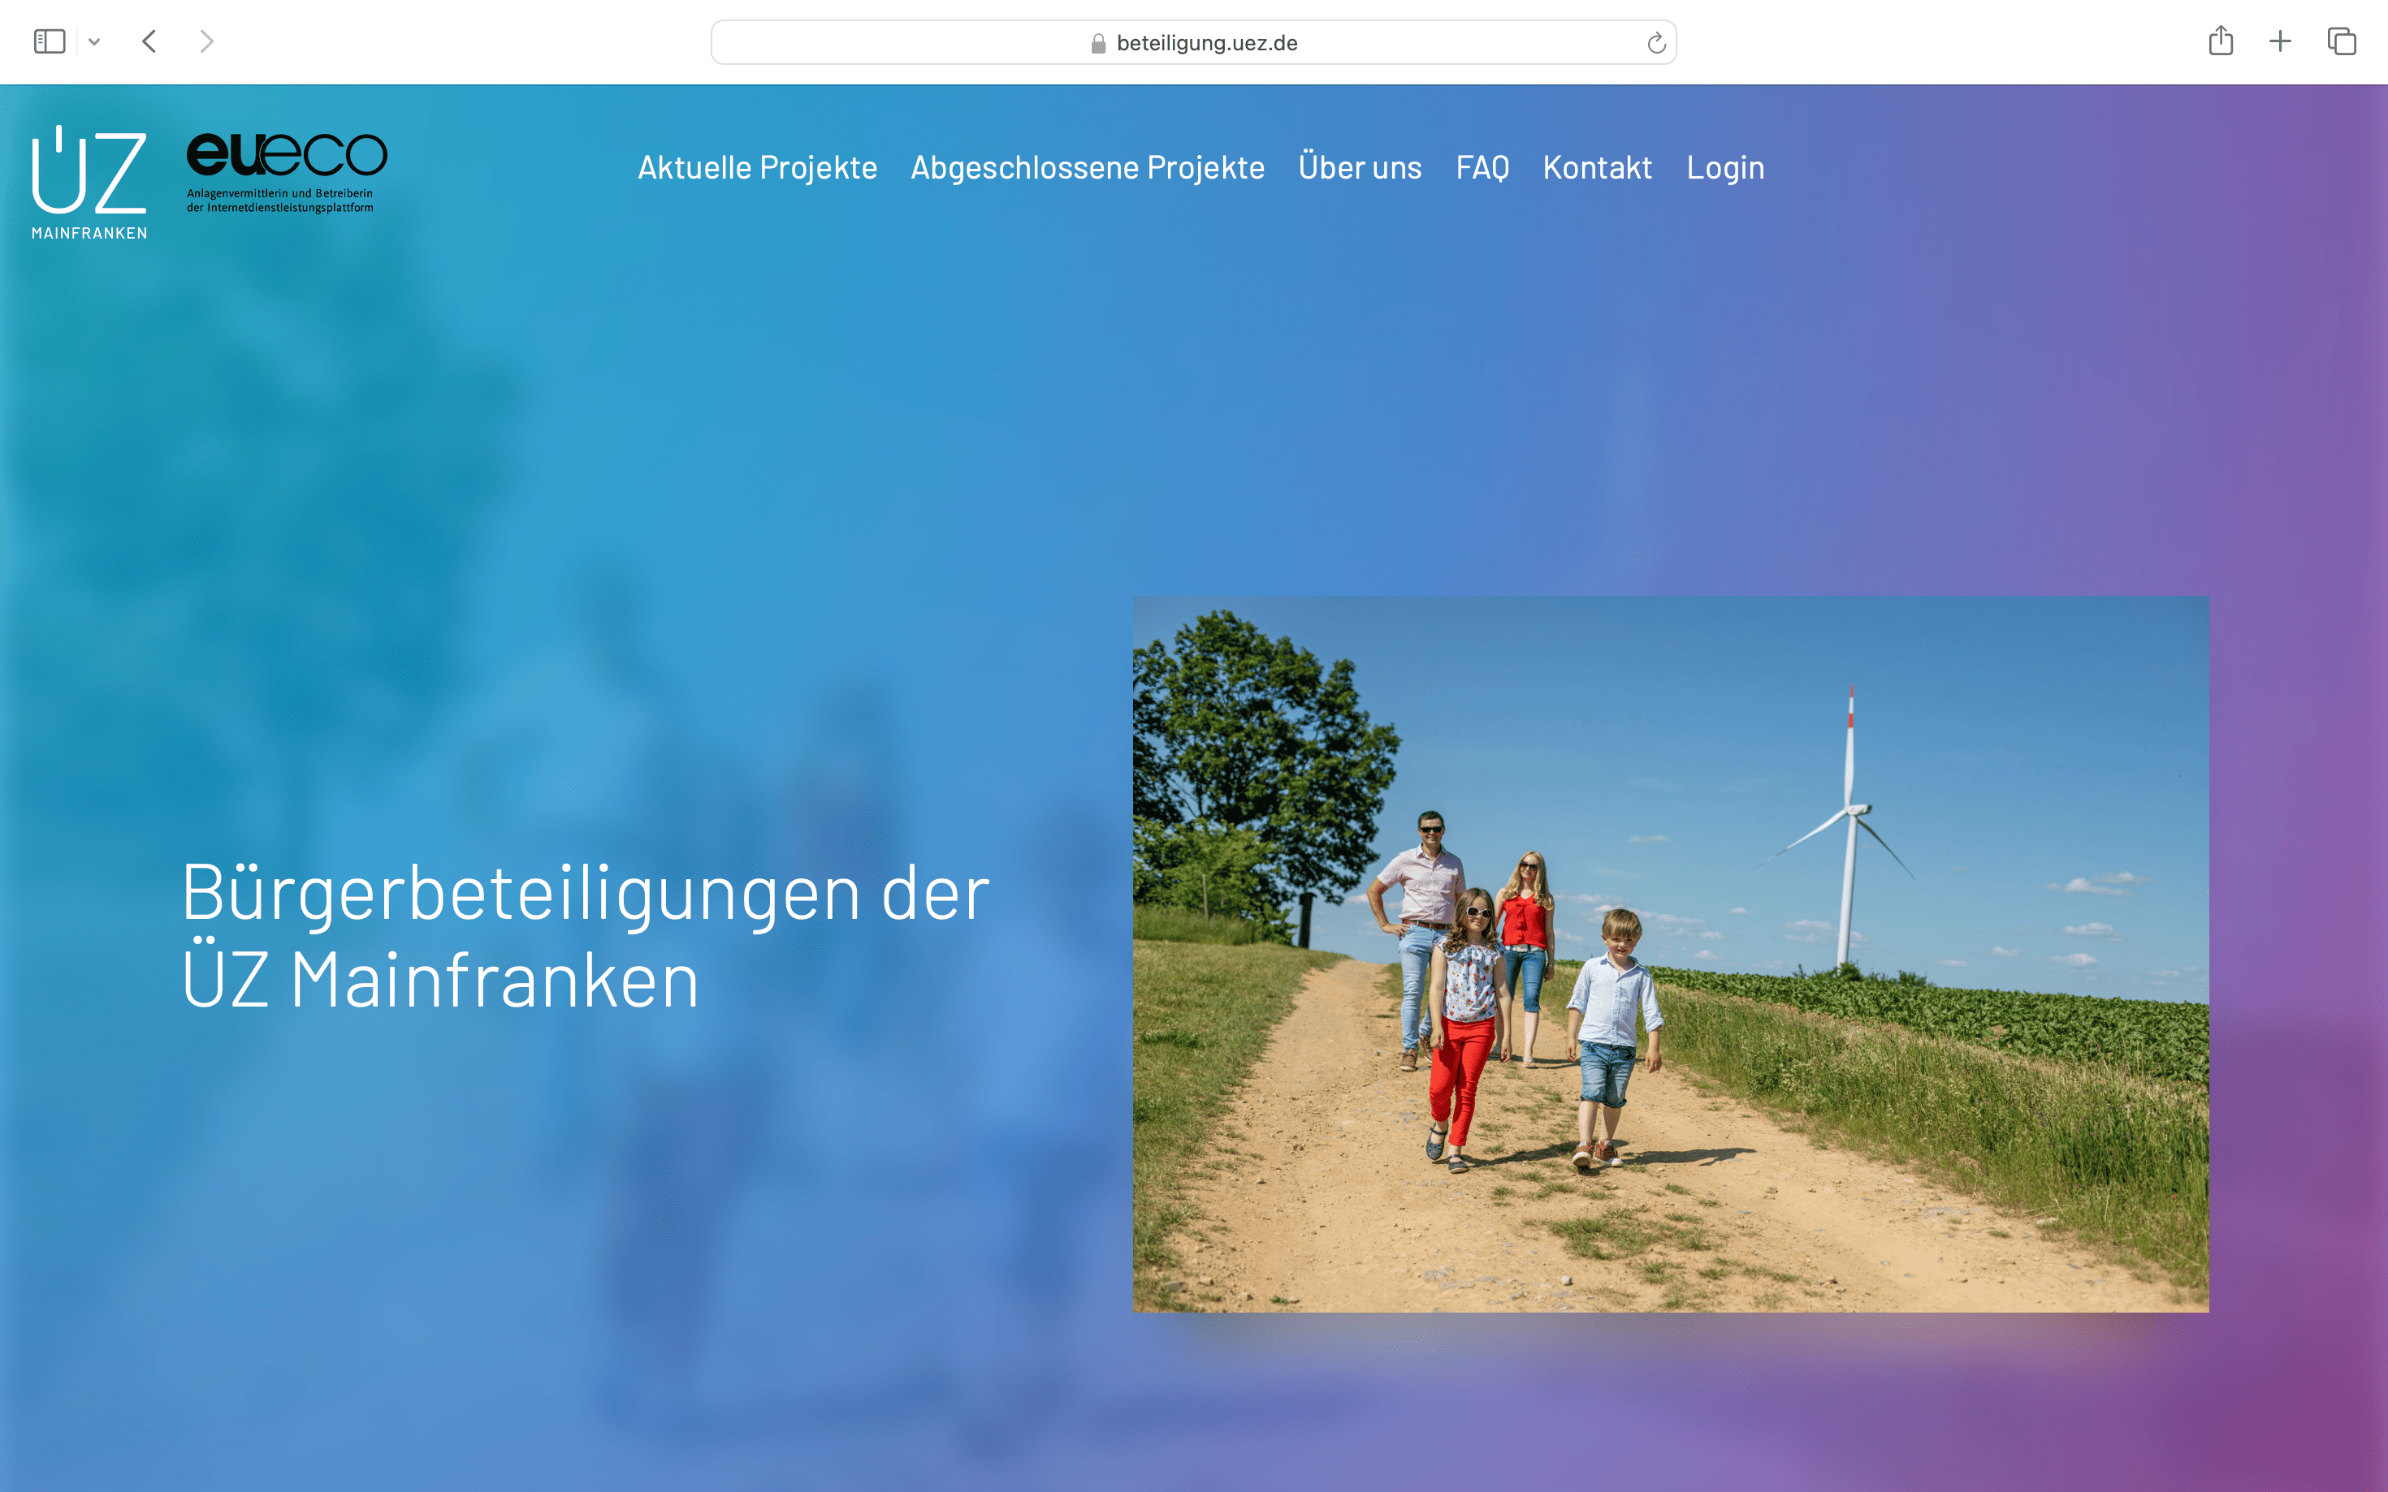The height and width of the screenshot is (1492, 2388).
Task: Click the lock icon in the address bar
Action: [1098, 43]
